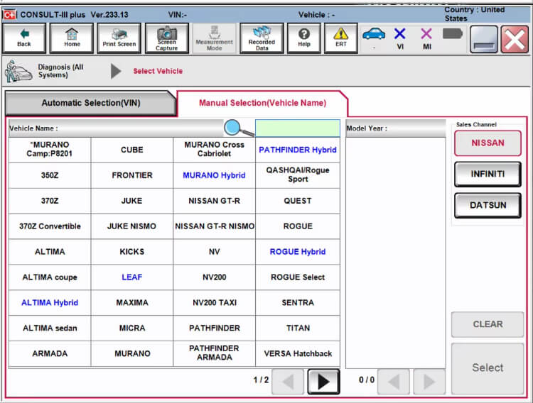Select the 350Z vehicle

coord(50,175)
